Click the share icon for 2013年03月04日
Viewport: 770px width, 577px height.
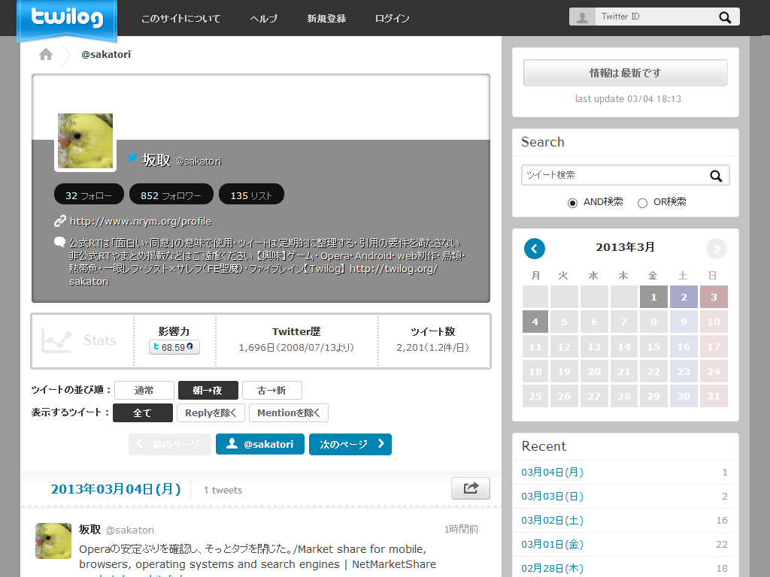[471, 488]
